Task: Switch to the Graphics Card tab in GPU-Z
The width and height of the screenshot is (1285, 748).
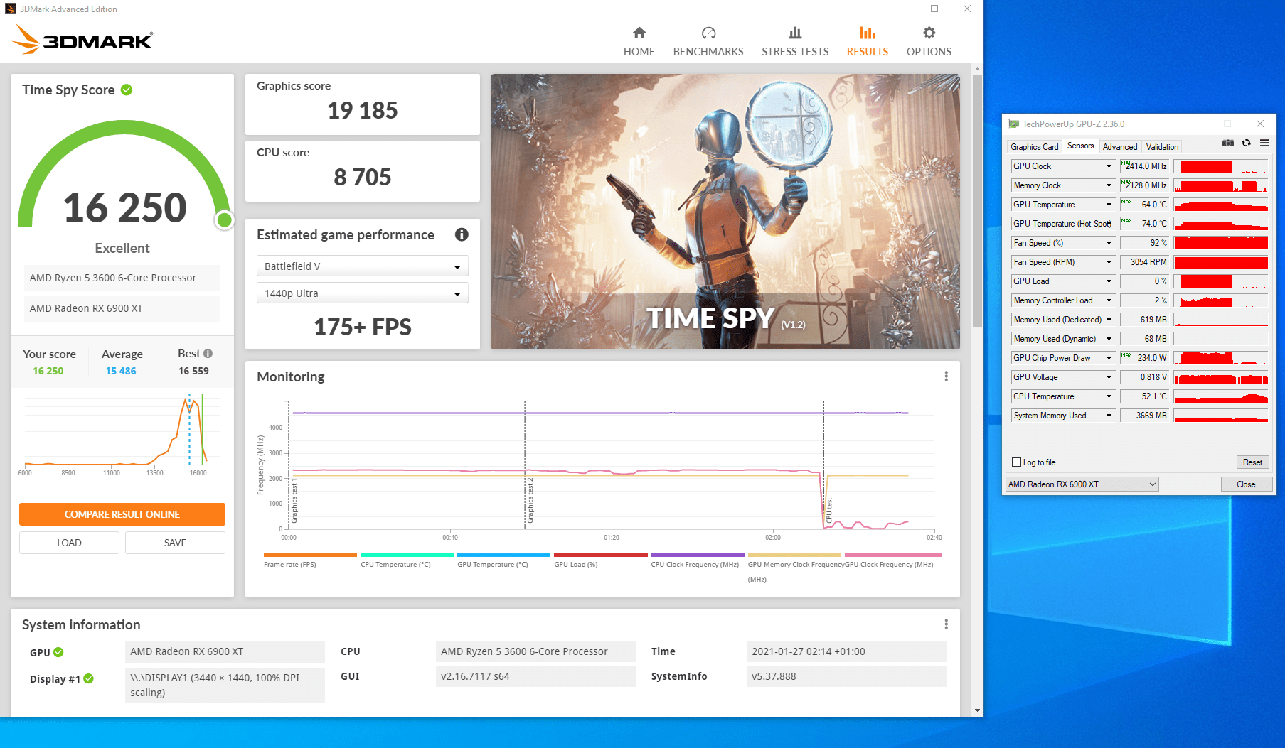Action: pyautogui.click(x=1035, y=147)
